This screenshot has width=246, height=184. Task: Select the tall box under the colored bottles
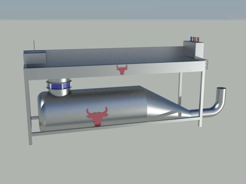[193, 49]
